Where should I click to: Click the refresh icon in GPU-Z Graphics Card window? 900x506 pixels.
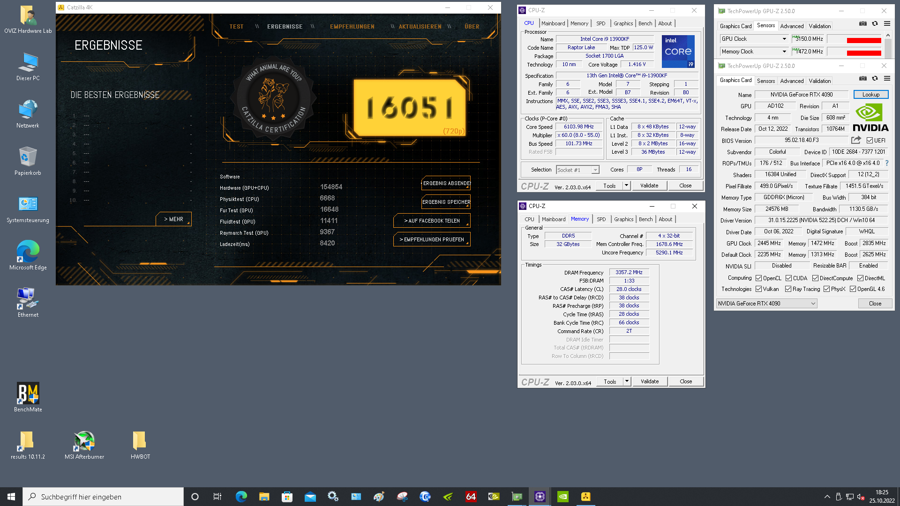point(875,79)
